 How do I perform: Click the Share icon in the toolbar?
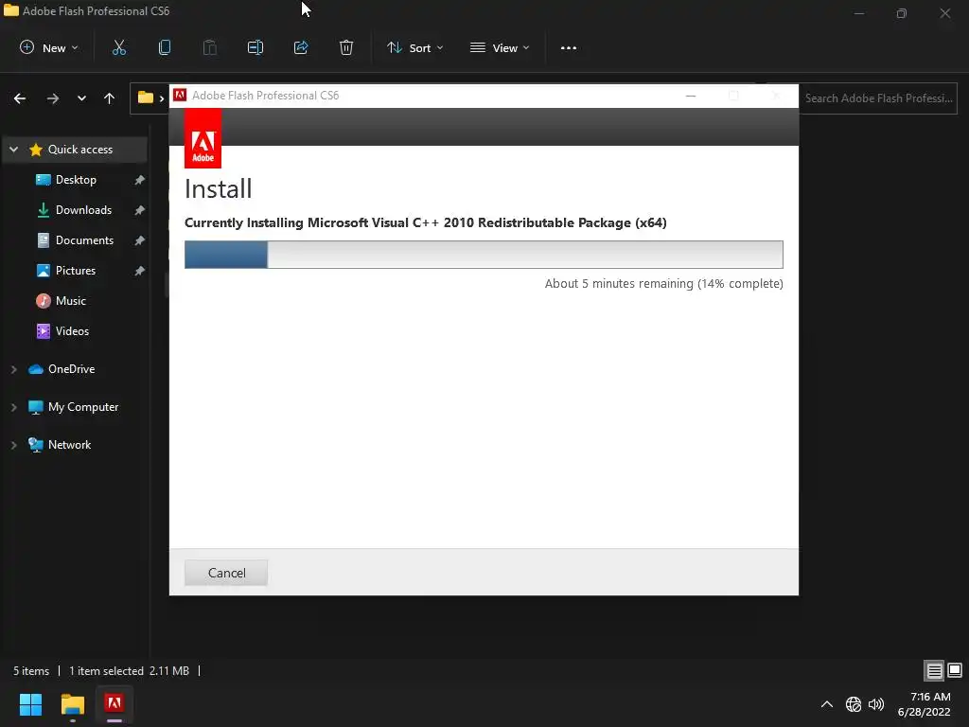pyautogui.click(x=301, y=47)
